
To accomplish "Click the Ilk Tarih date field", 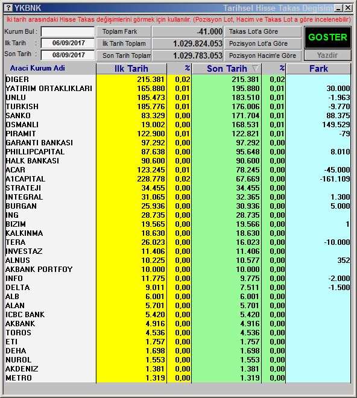I will pos(68,43).
